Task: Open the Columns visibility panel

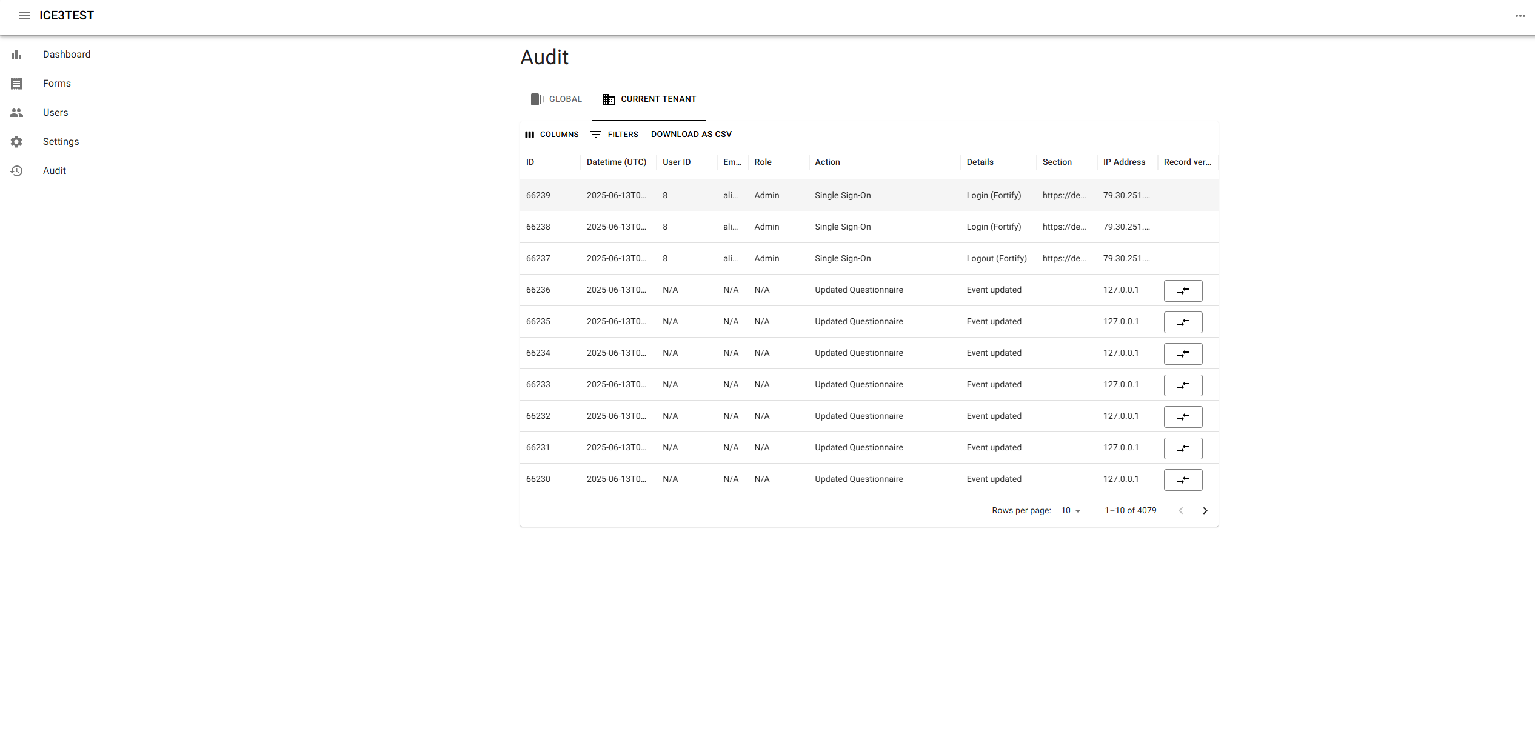Action: (552, 135)
